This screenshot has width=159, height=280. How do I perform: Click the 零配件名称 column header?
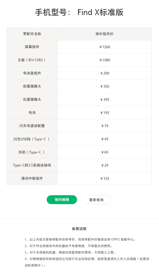32,34
